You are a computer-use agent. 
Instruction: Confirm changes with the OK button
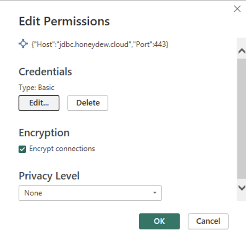pyautogui.click(x=159, y=221)
